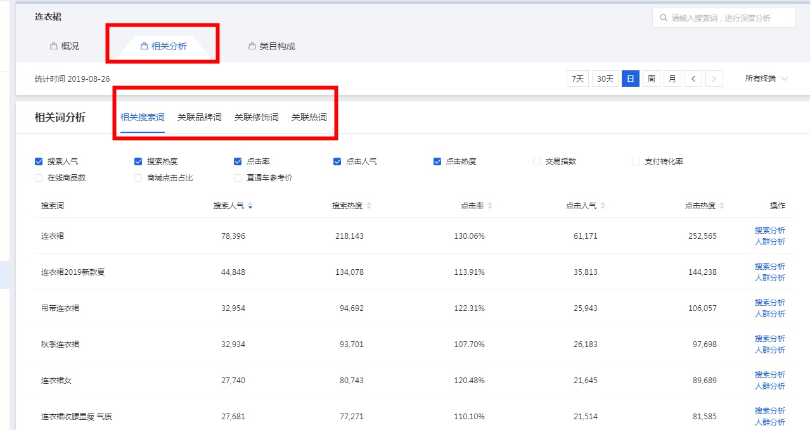The image size is (810, 430).
Task: Switch to the 类目构成 tab
Action: (271, 46)
